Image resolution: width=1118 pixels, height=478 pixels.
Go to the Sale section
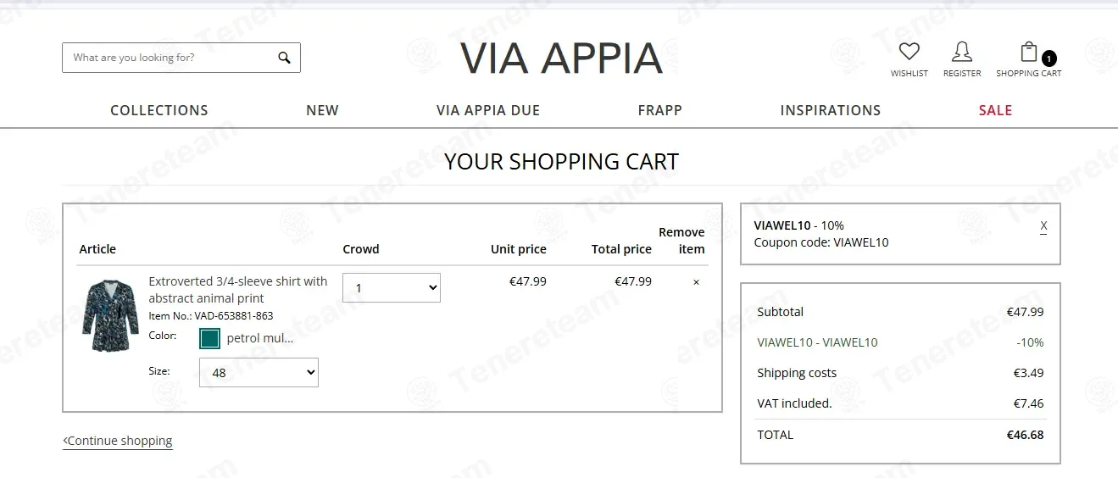click(x=995, y=110)
